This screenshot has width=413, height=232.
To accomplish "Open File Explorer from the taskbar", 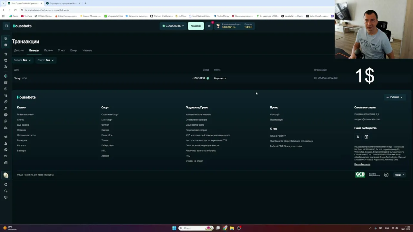I will click(232, 228).
